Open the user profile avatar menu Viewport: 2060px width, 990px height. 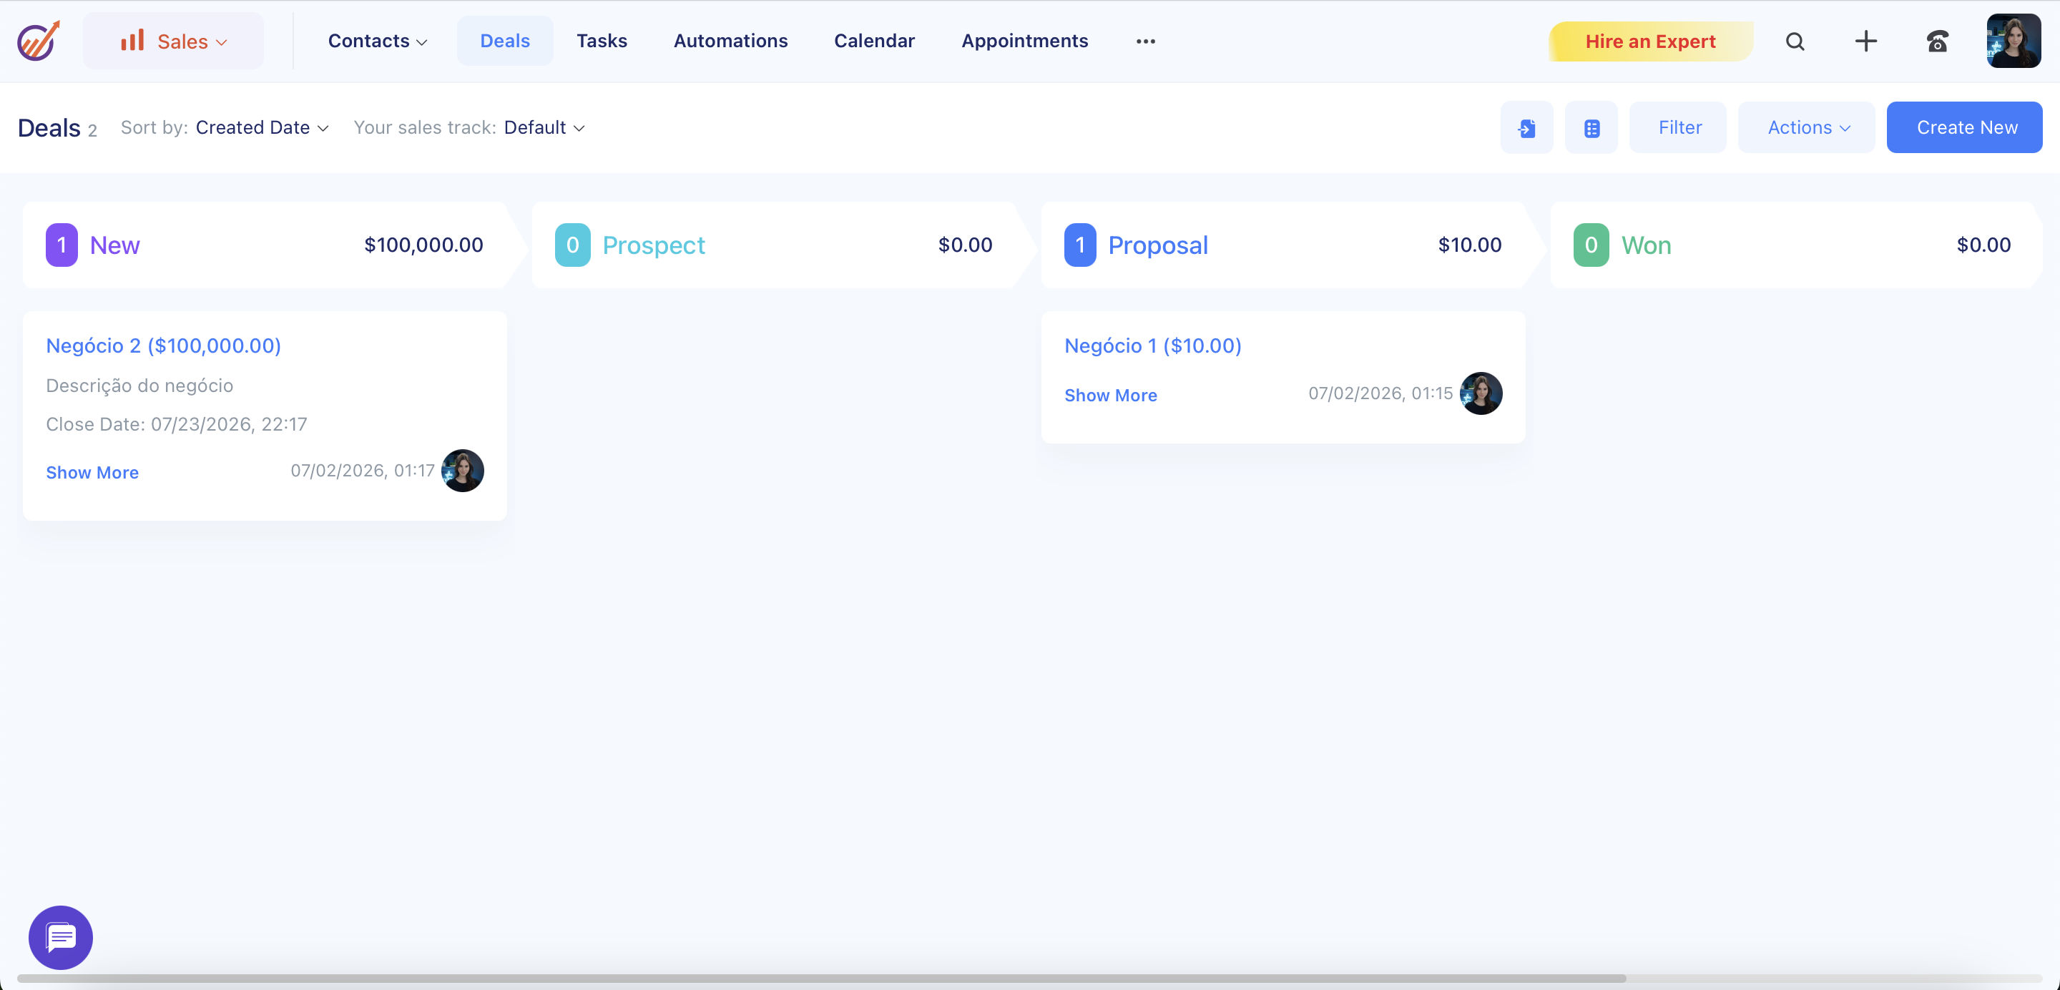coord(2014,41)
